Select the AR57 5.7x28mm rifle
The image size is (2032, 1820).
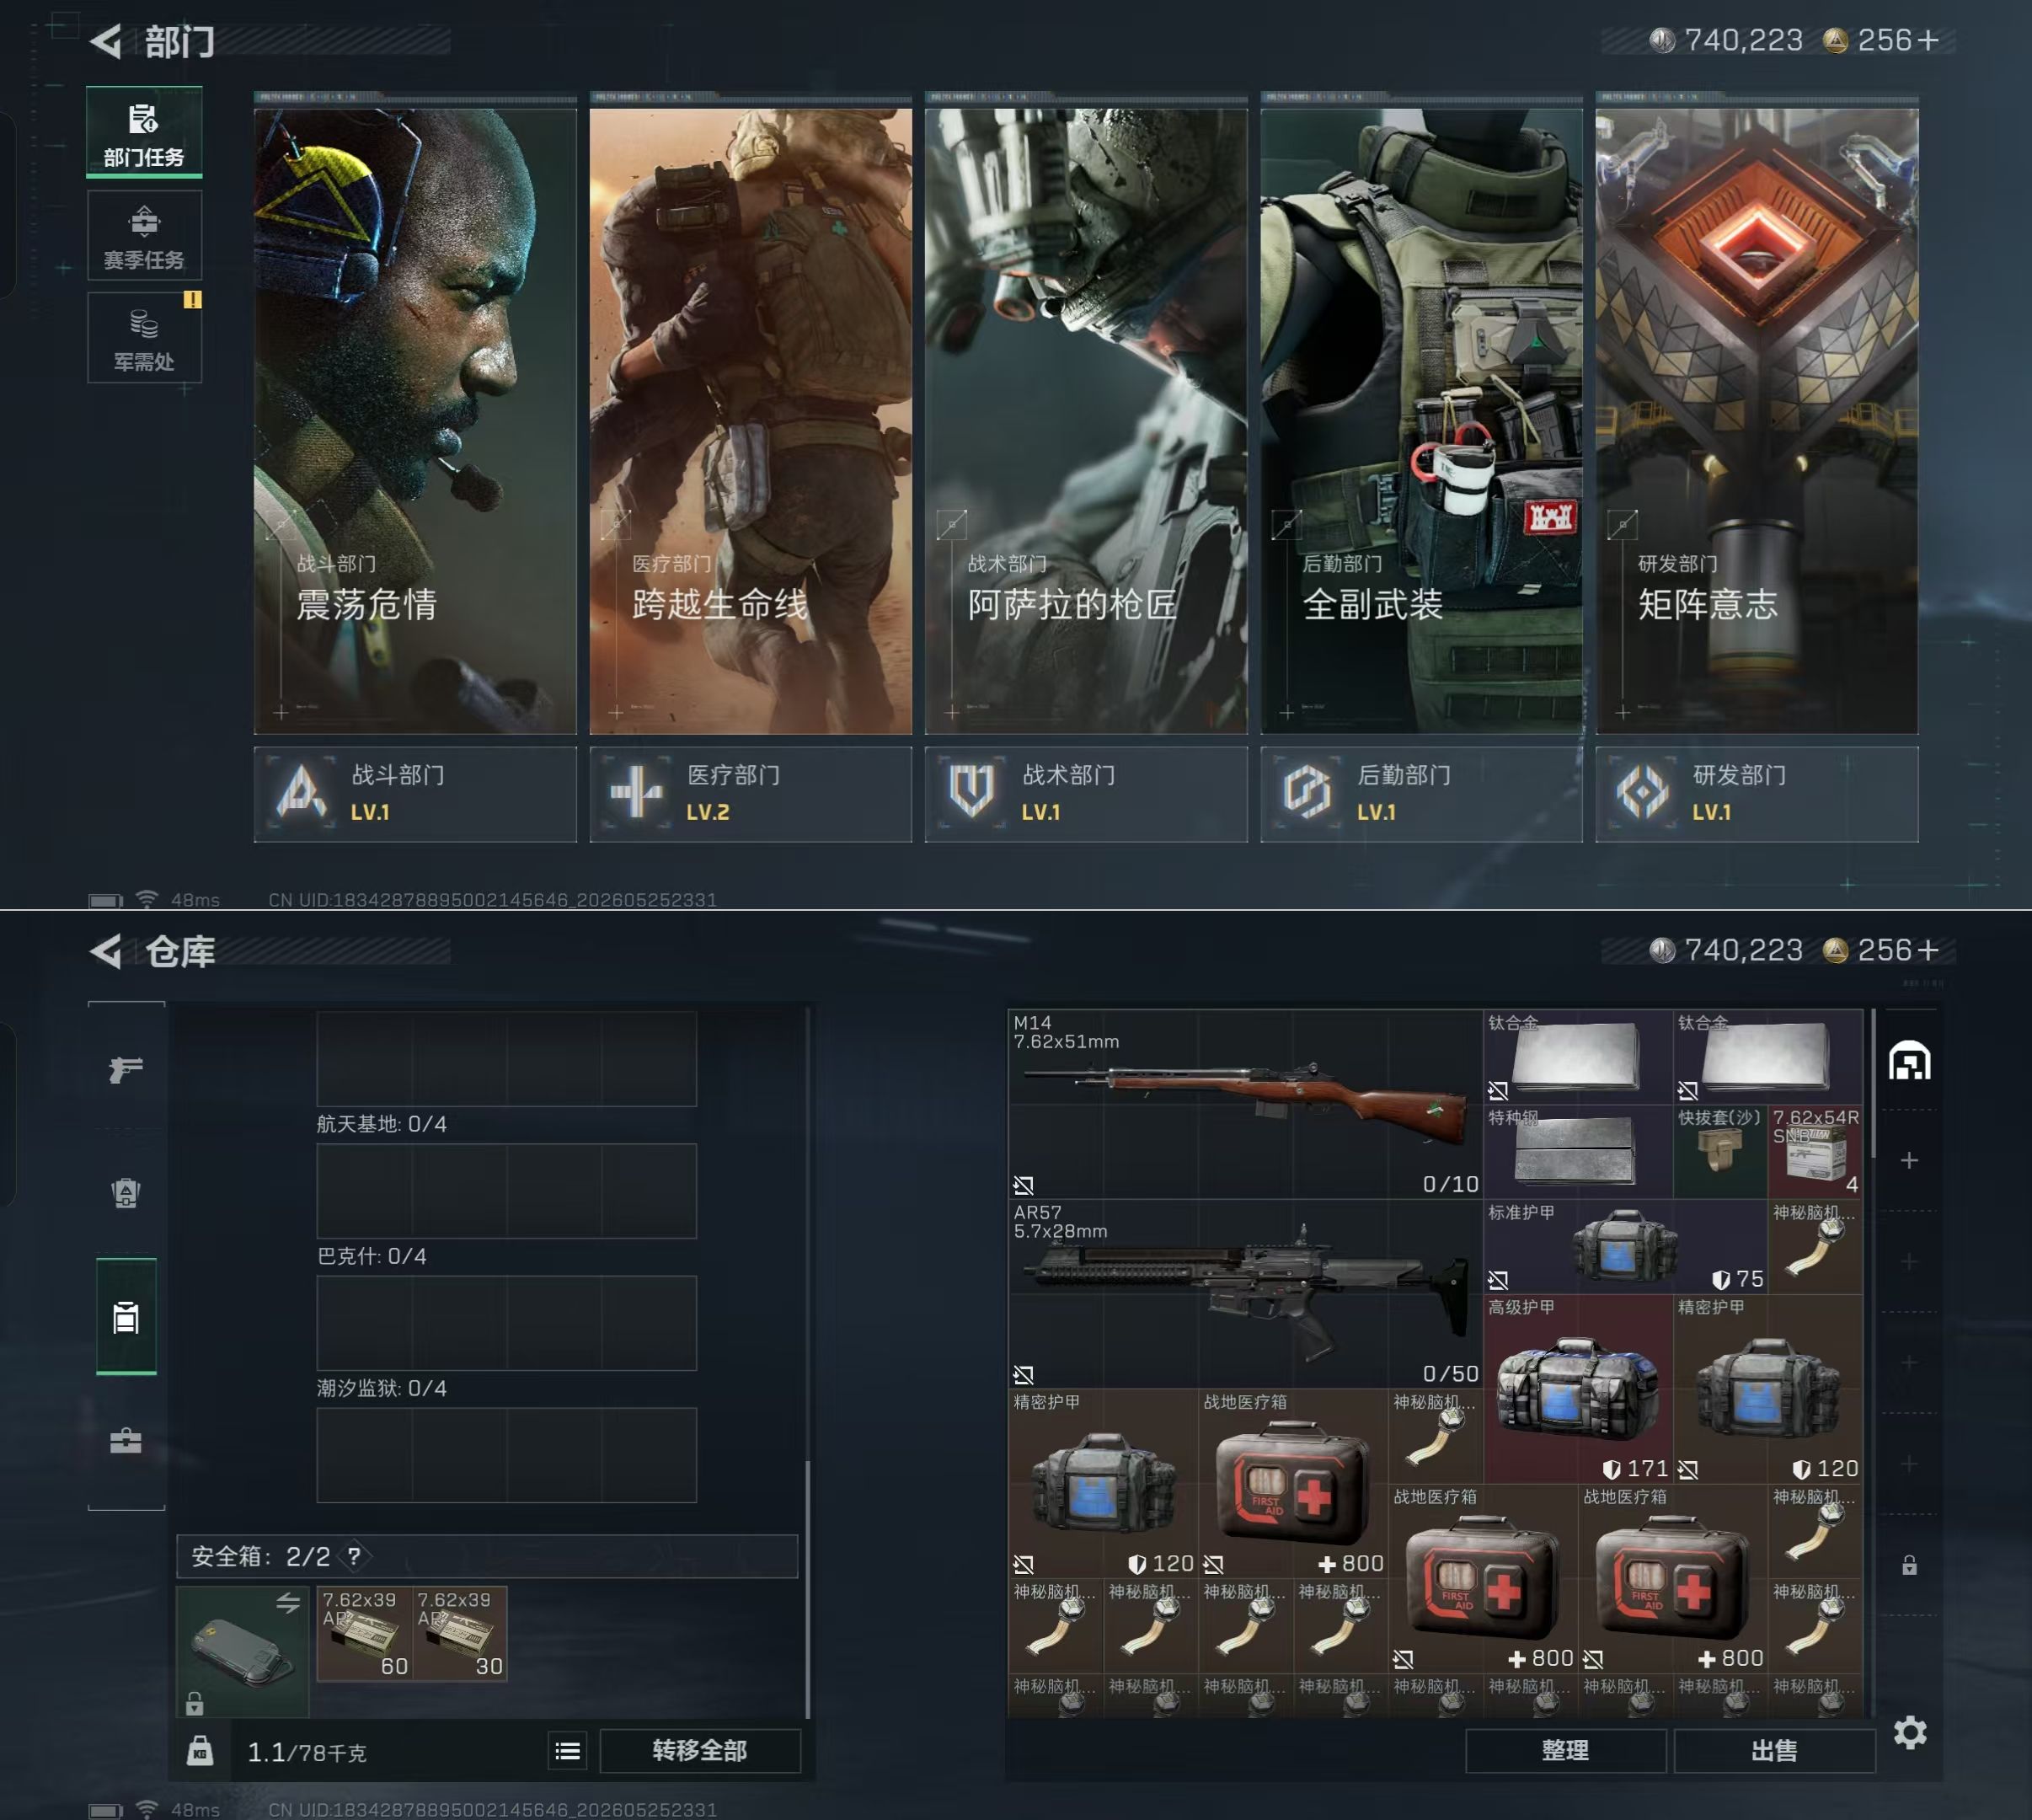(x=1245, y=1294)
